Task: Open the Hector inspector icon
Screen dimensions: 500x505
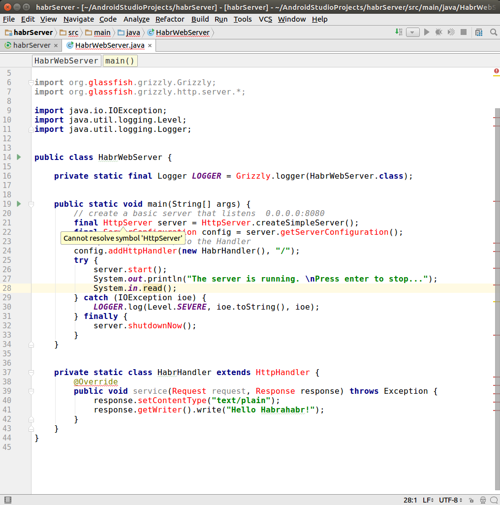Action: [x=483, y=500]
